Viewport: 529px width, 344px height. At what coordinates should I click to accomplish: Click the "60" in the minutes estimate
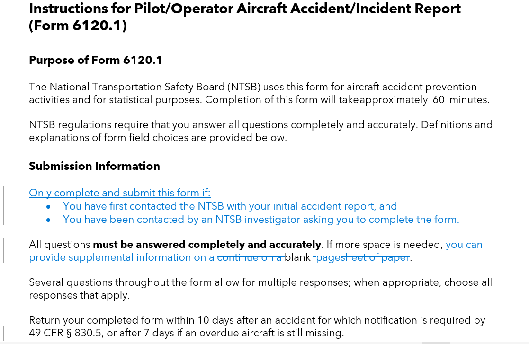[439, 100]
